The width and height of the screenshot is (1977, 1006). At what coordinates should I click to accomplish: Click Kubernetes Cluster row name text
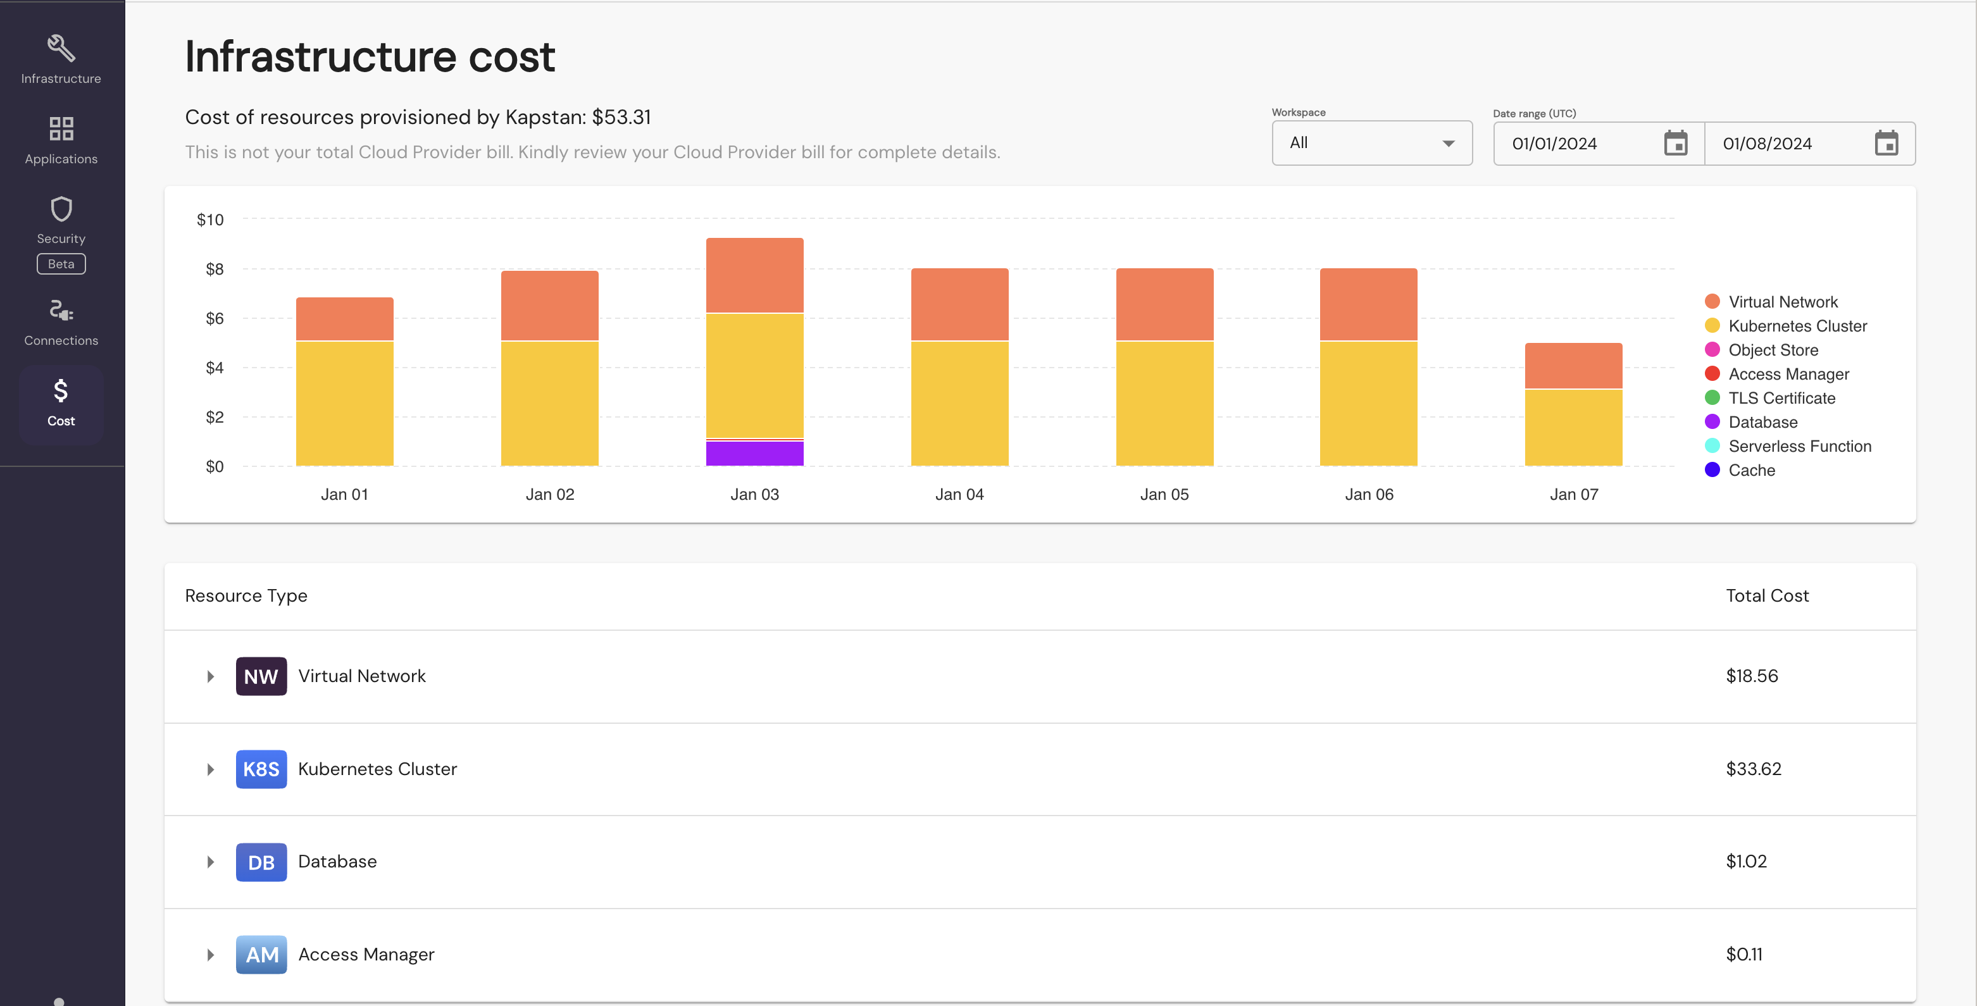377,769
